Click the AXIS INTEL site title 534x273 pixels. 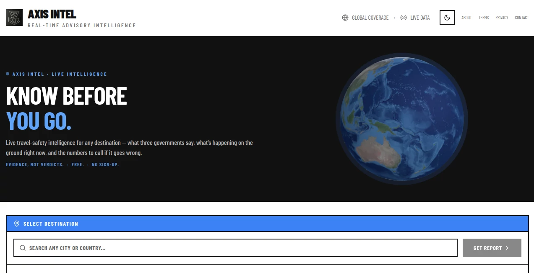click(x=52, y=14)
